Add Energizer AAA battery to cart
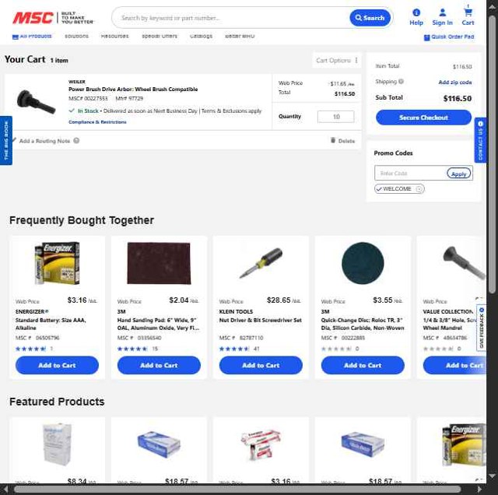Screen dimensions: 498x495 coord(57,365)
